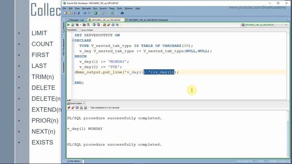
Task: Open the Tools menu
Action: pyautogui.click(x=120, y=8)
